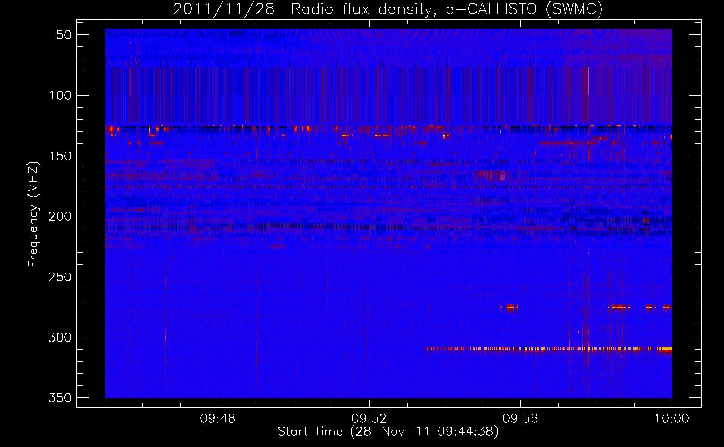Click the 100 frequency tick label
Screen dimensions: 724x447
pyautogui.click(x=60, y=95)
